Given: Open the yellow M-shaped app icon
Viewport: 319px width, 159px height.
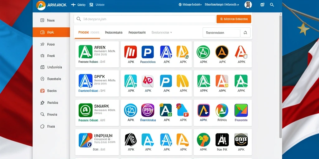Looking at the screenshot, I should (183, 81).
